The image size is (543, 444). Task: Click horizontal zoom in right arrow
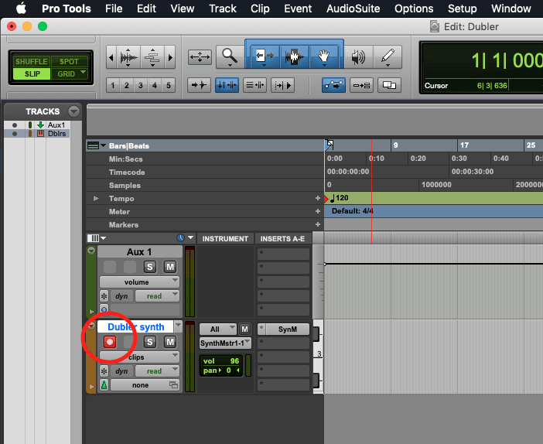(170, 57)
